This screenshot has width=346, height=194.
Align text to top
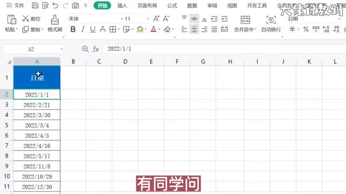click(x=184, y=18)
